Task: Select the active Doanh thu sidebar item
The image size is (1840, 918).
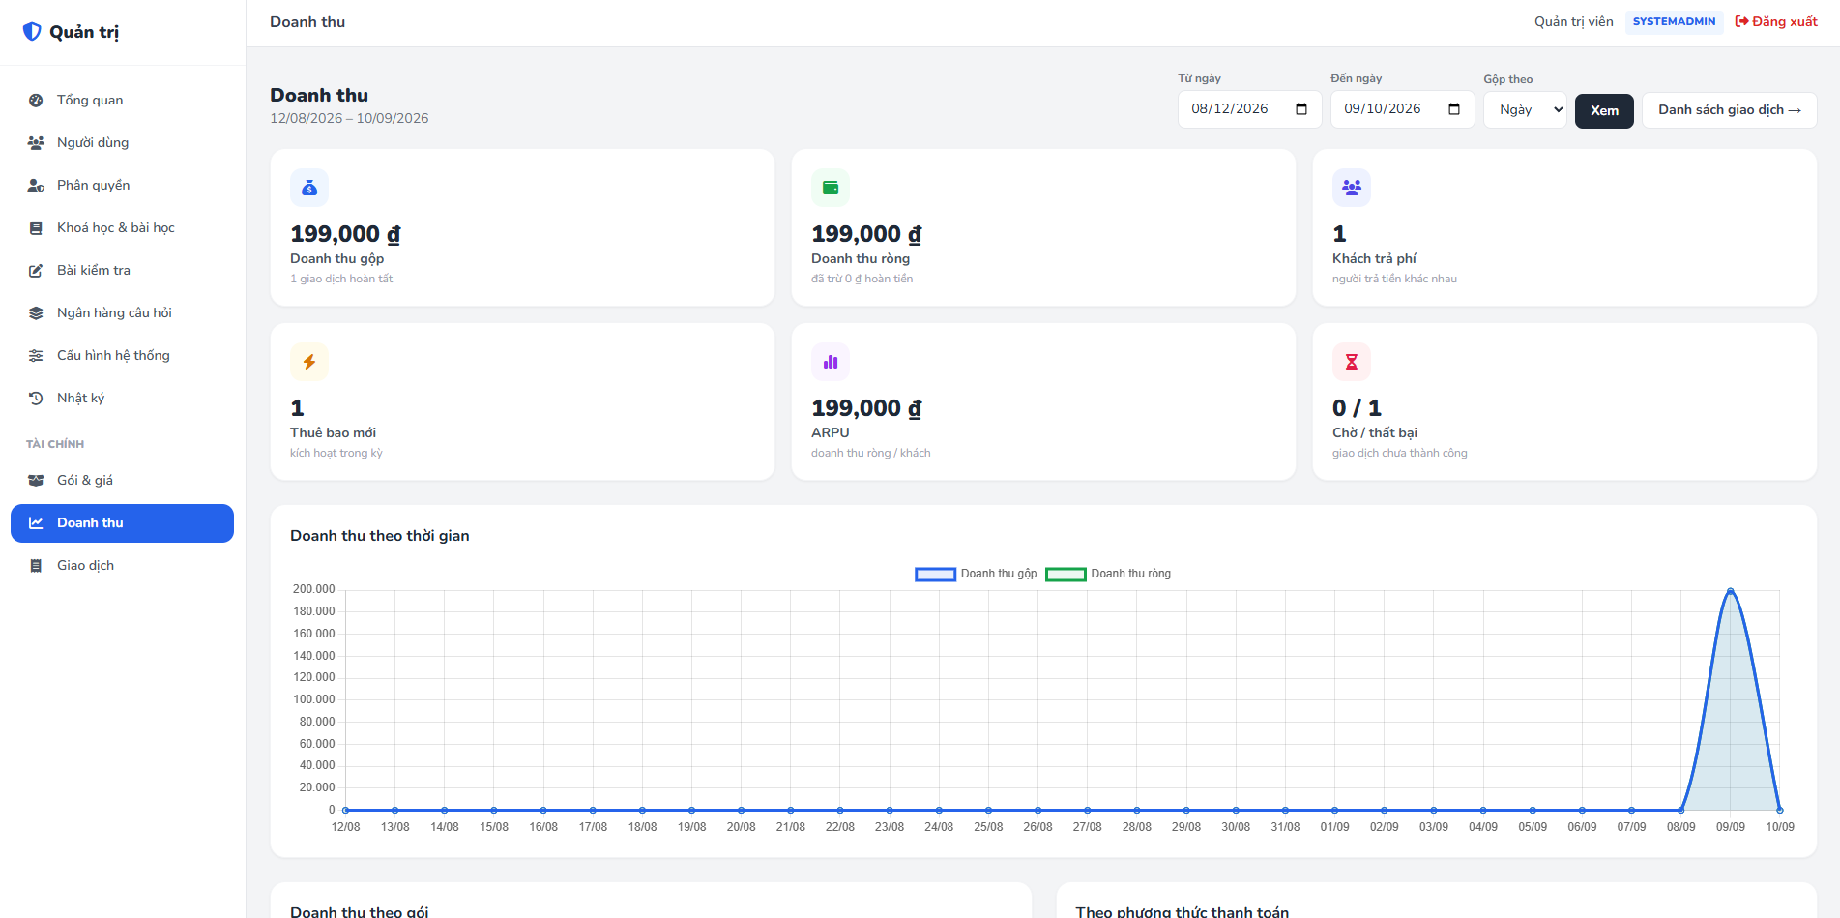Action: tap(122, 523)
